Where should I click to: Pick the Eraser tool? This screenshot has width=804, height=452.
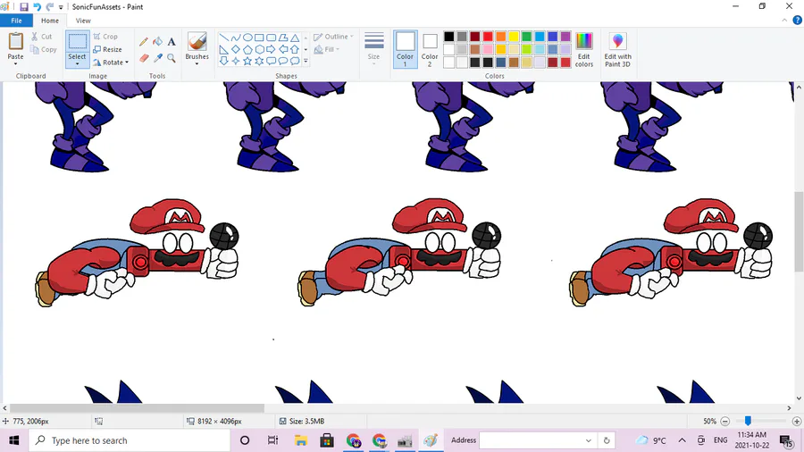click(144, 58)
